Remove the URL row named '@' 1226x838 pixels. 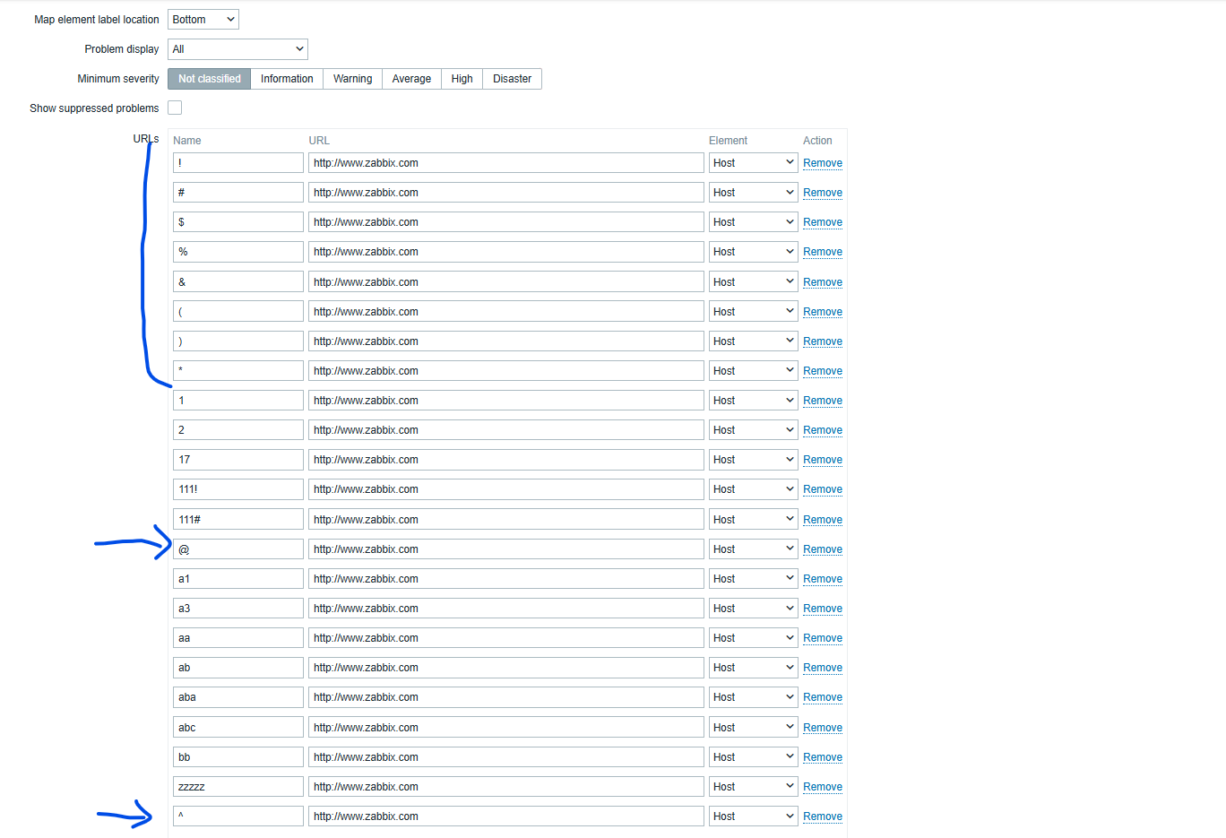click(x=823, y=549)
